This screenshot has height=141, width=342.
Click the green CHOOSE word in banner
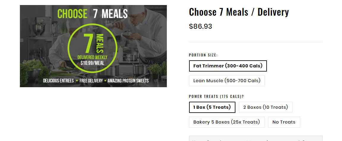(x=72, y=14)
